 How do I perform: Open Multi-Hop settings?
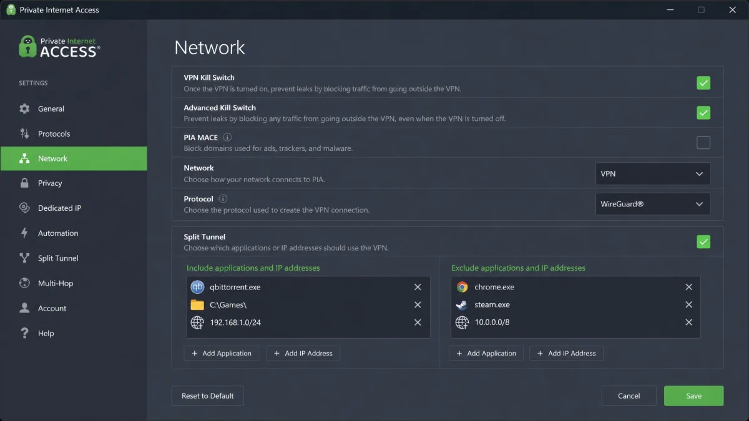tap(74, 283)
